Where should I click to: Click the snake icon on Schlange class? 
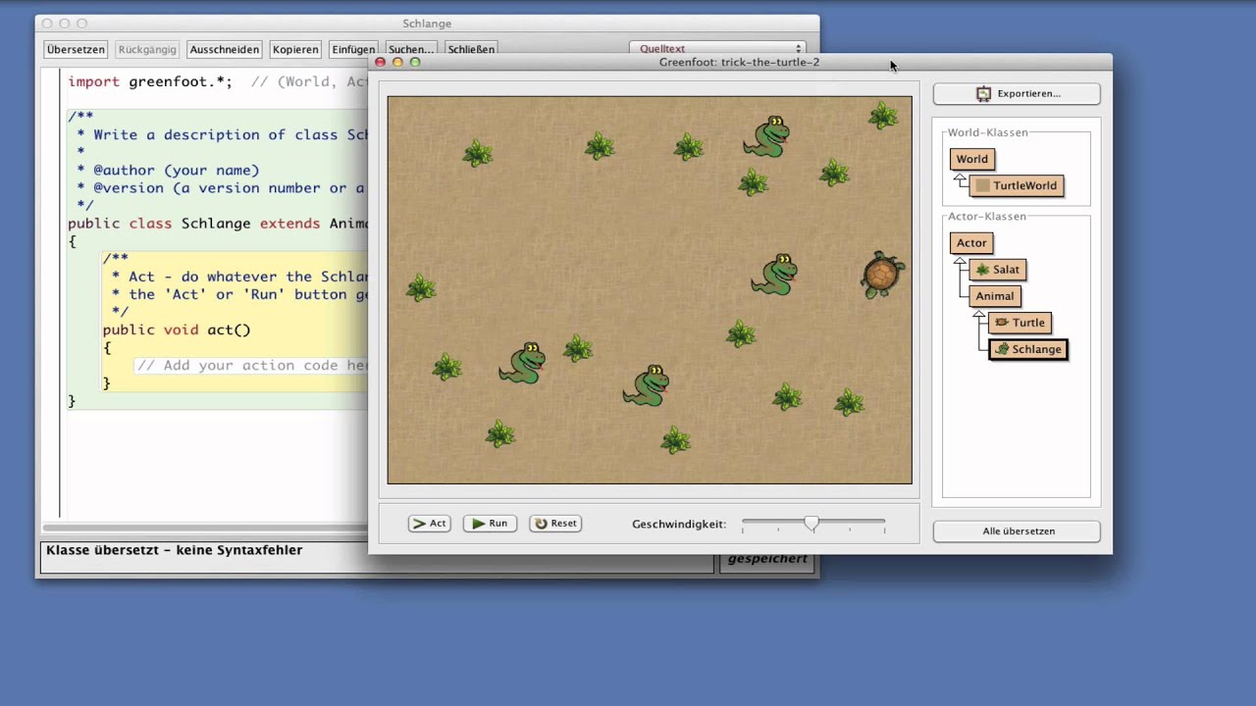pos(1002,349)
